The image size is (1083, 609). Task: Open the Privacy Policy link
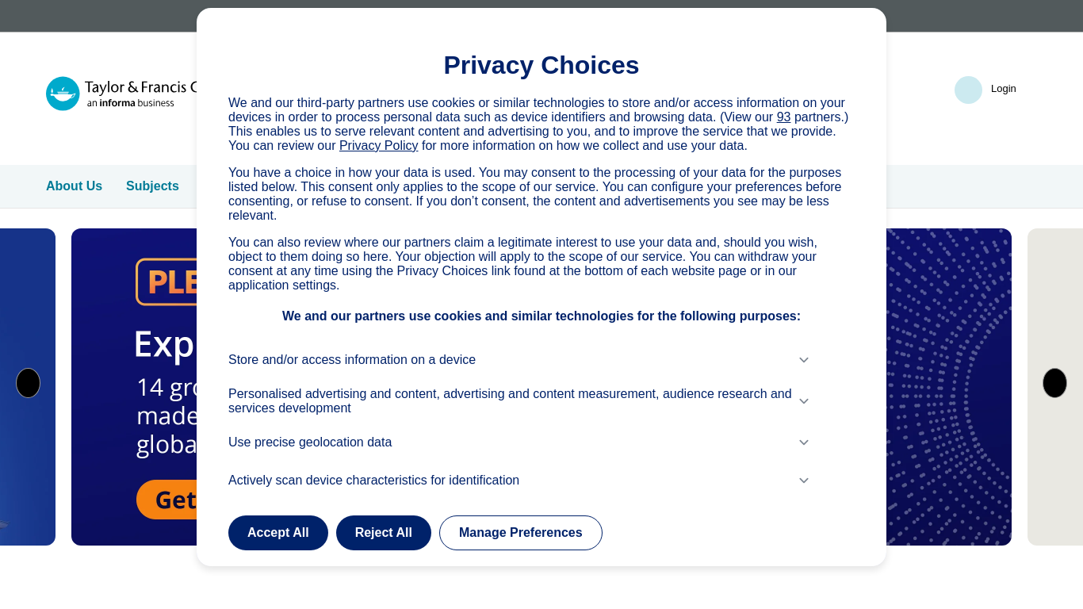[379, 146]
